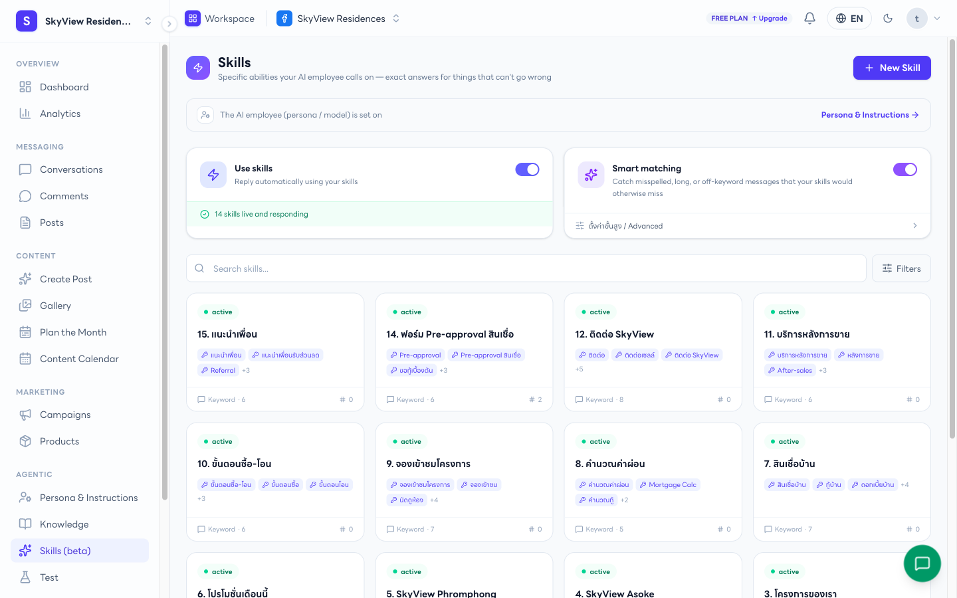Click the Conversations speech bubble icon
This screenshot has width=957, height=598.
[x=25, y=169]
